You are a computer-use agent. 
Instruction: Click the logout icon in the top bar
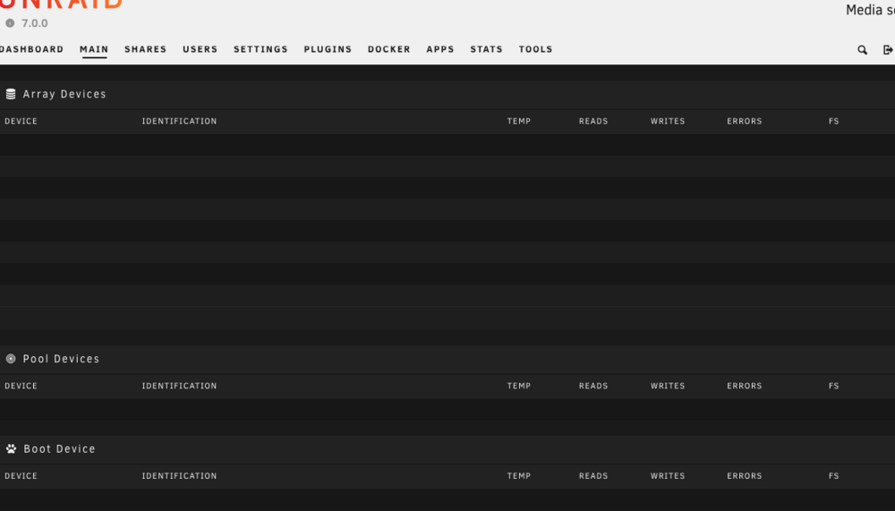point(888,50)
